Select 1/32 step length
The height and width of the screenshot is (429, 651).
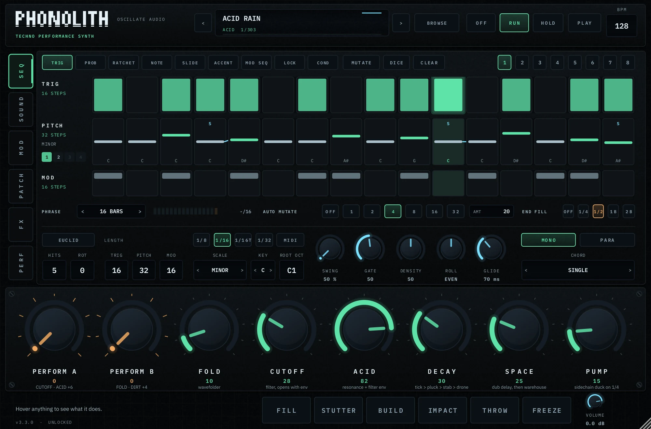coord(264,240)
